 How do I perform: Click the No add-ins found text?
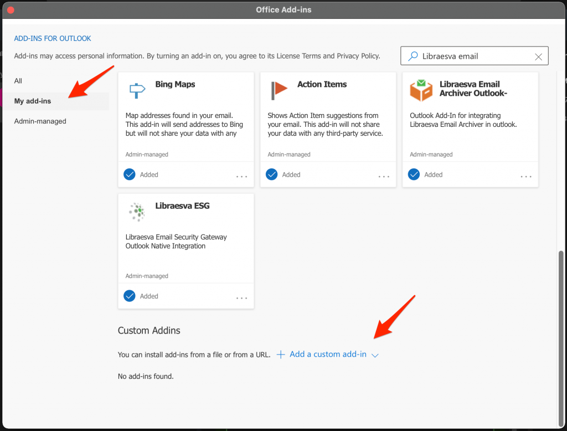[146, 376]
